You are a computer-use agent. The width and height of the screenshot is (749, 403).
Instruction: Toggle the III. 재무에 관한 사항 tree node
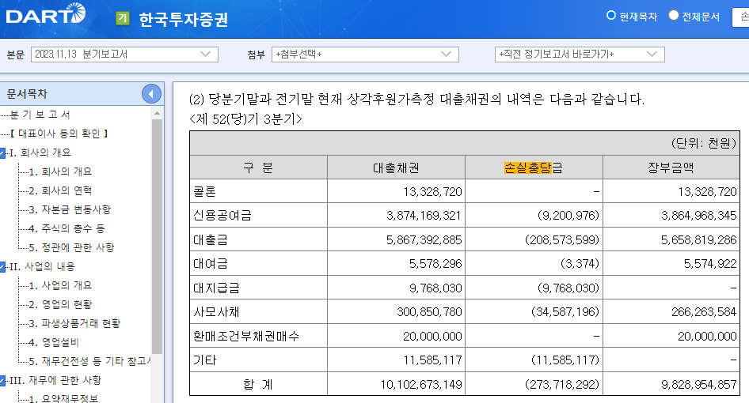2,381
